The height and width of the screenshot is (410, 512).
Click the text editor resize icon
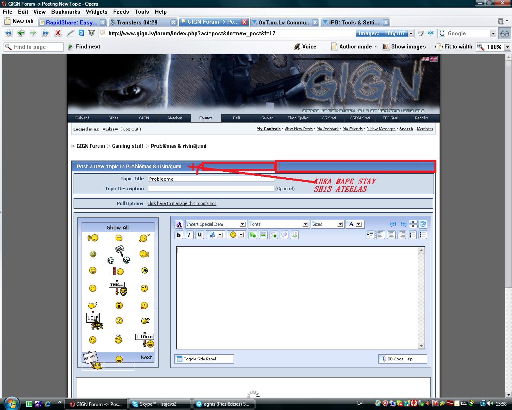(x=413, y=224)
